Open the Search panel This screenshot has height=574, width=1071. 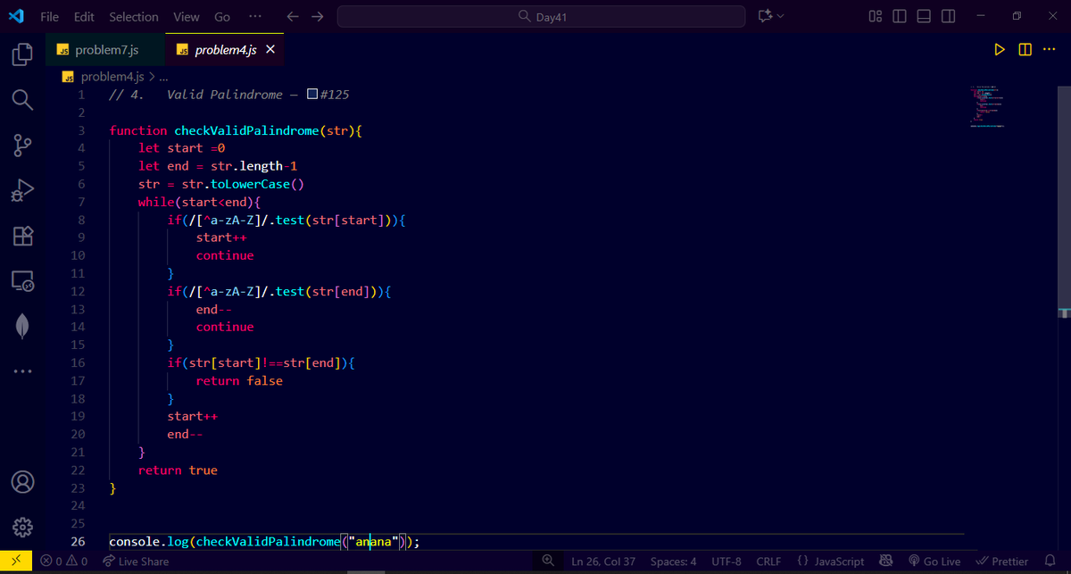23,99
